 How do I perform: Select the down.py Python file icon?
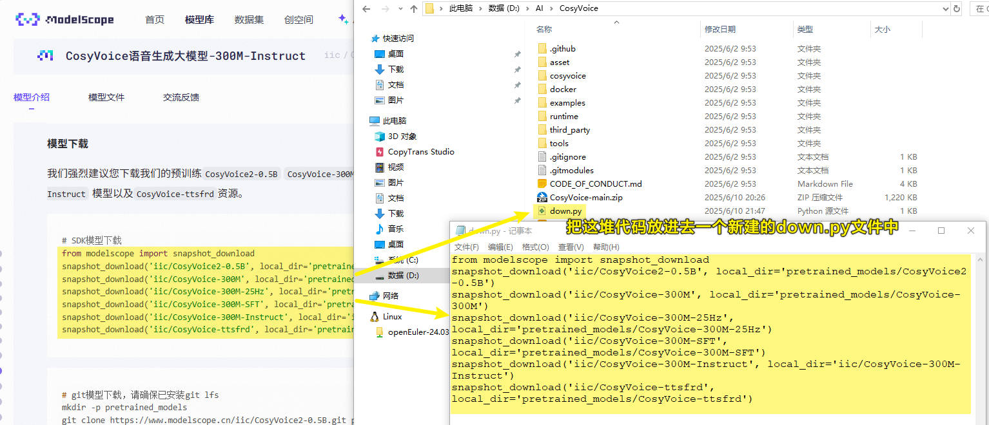coord(542,211)
